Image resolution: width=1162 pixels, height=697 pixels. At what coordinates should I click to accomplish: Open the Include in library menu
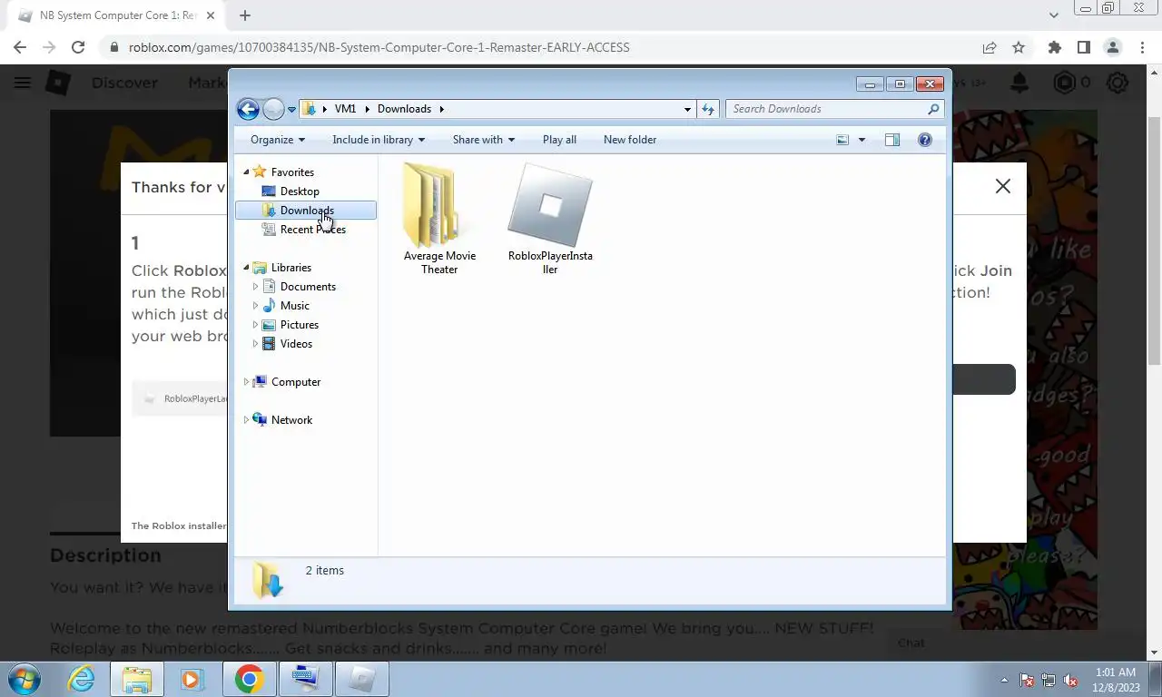pos(379,140)
